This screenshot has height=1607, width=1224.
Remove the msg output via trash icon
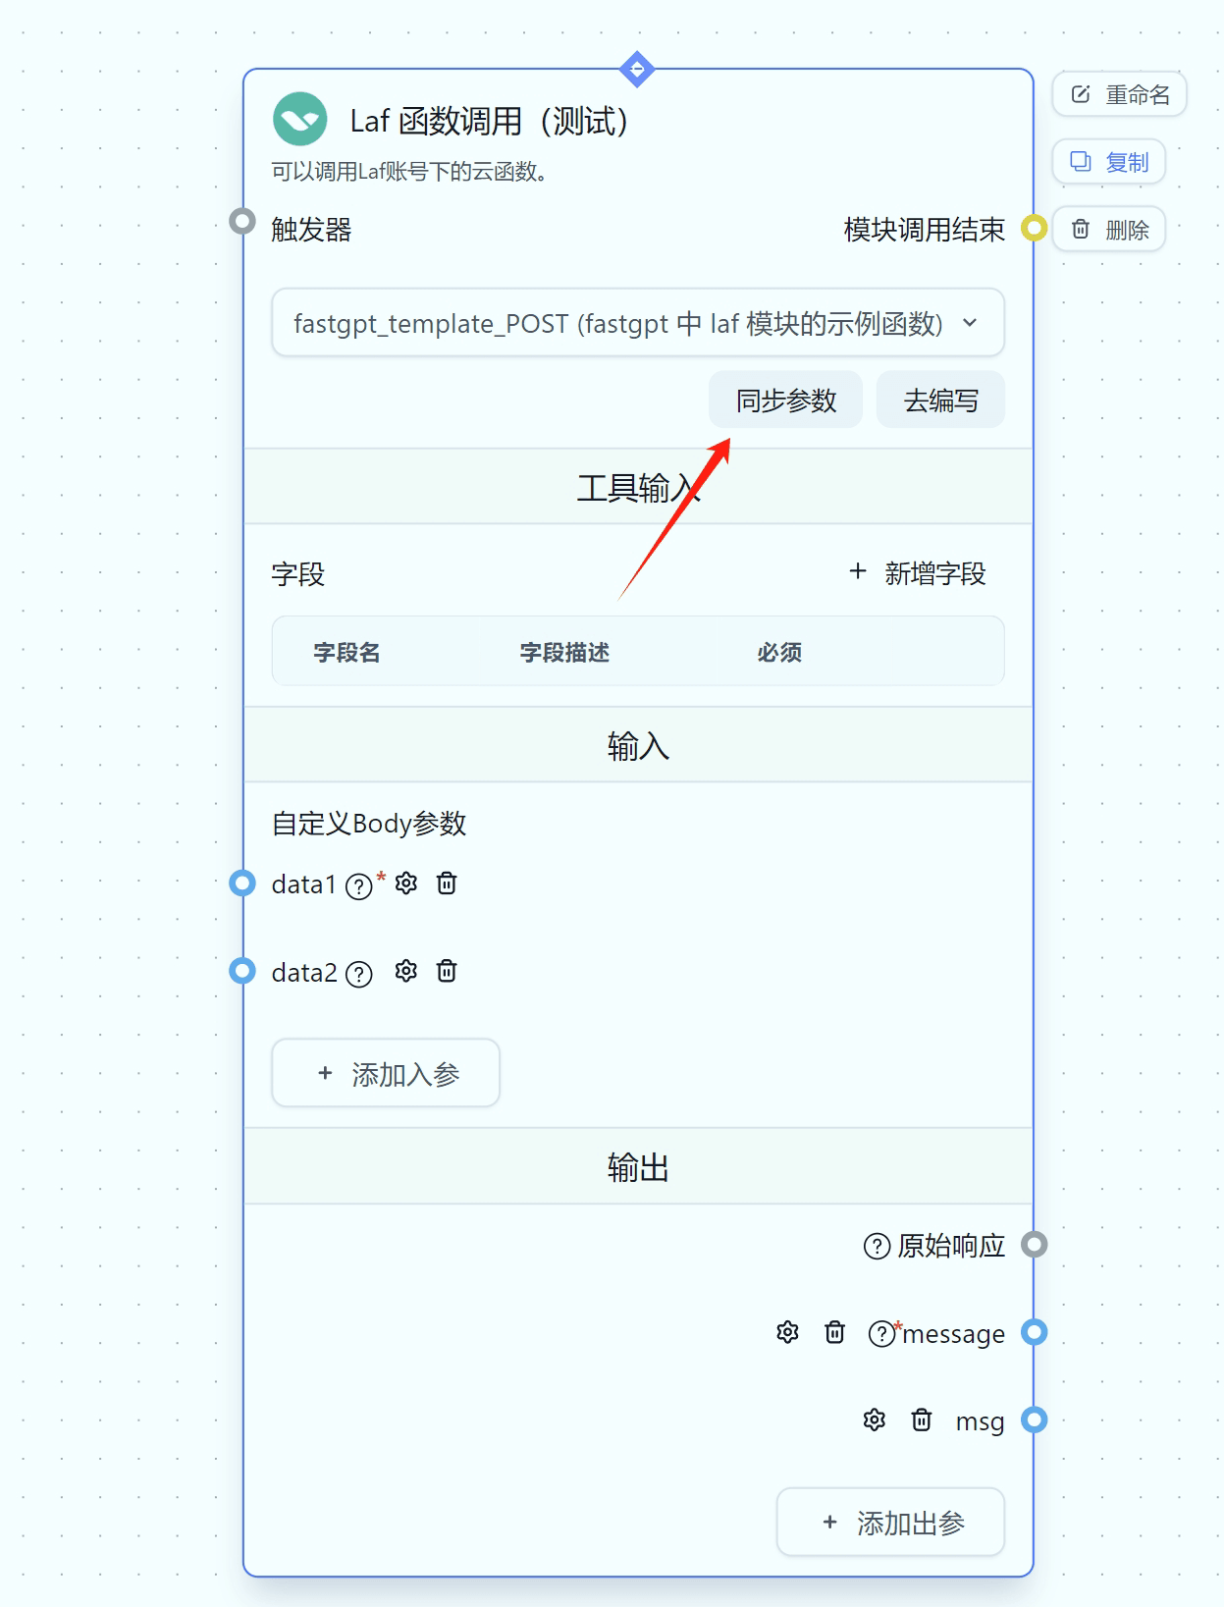(921, 1420)
